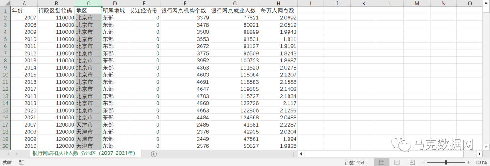The image size is (490, 166).
Task: Click the 银行网点就业人数 header cell
Action: coord(235,10)
